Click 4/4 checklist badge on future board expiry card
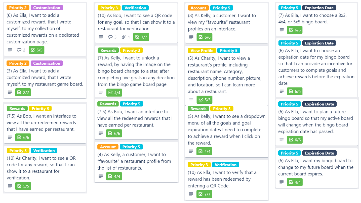The width and height of the screenshot is (361, 203). [x=295, y=182]
